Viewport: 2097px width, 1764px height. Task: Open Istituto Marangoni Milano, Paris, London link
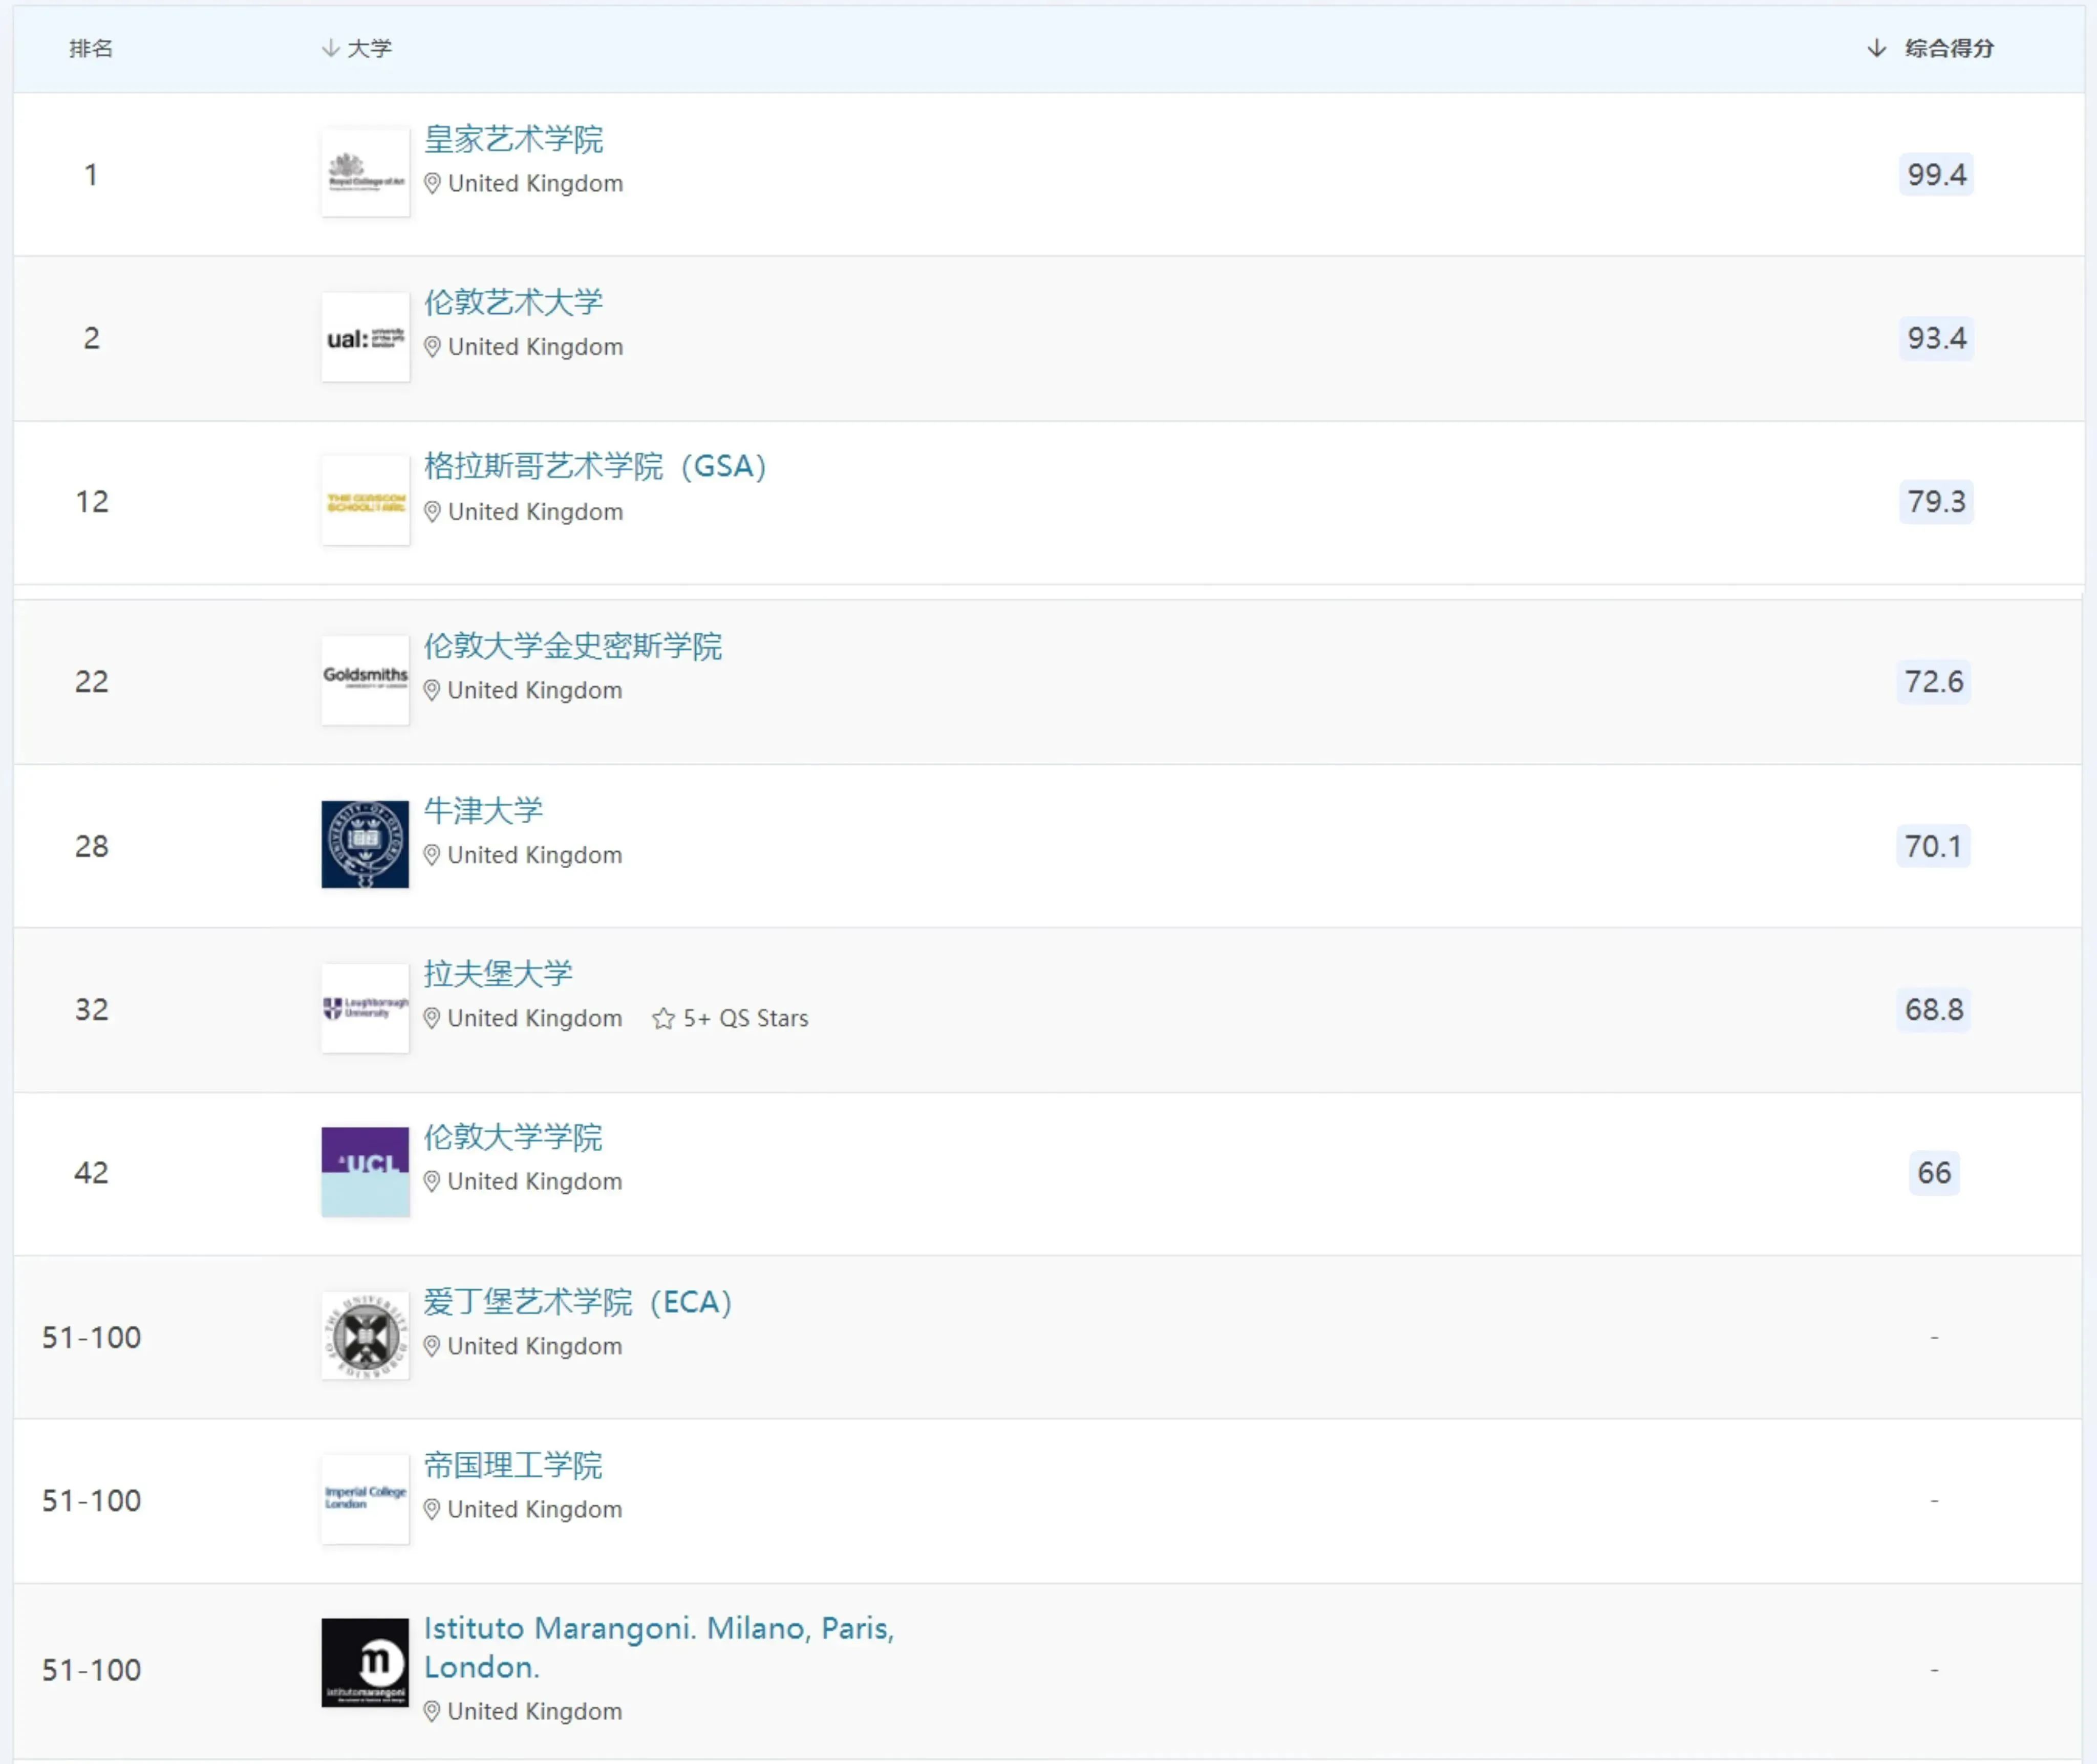(x=659, y=1647)
